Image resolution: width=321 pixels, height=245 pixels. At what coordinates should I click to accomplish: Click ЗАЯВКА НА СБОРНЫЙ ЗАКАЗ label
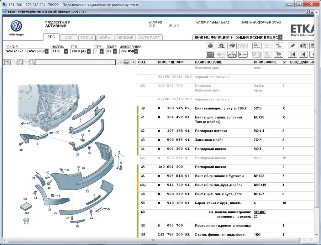coord(261,23)
